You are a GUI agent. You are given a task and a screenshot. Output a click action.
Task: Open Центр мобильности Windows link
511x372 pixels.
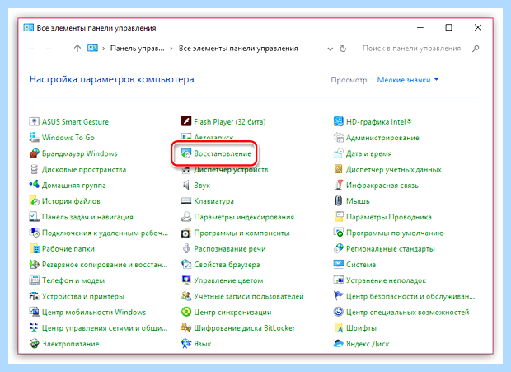(x=94, y=313)
